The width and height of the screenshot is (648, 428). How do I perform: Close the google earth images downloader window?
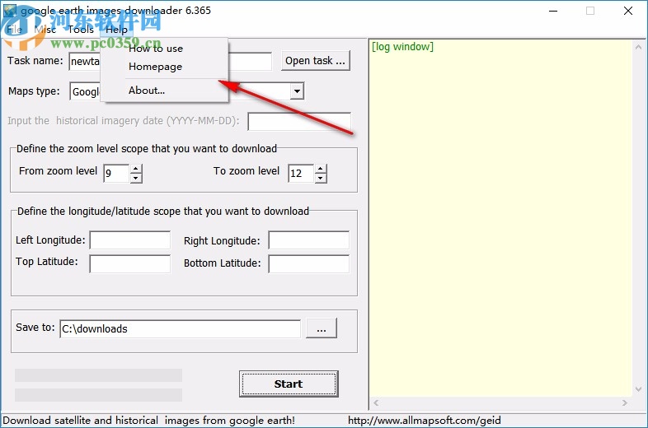[x=627, y=11]
